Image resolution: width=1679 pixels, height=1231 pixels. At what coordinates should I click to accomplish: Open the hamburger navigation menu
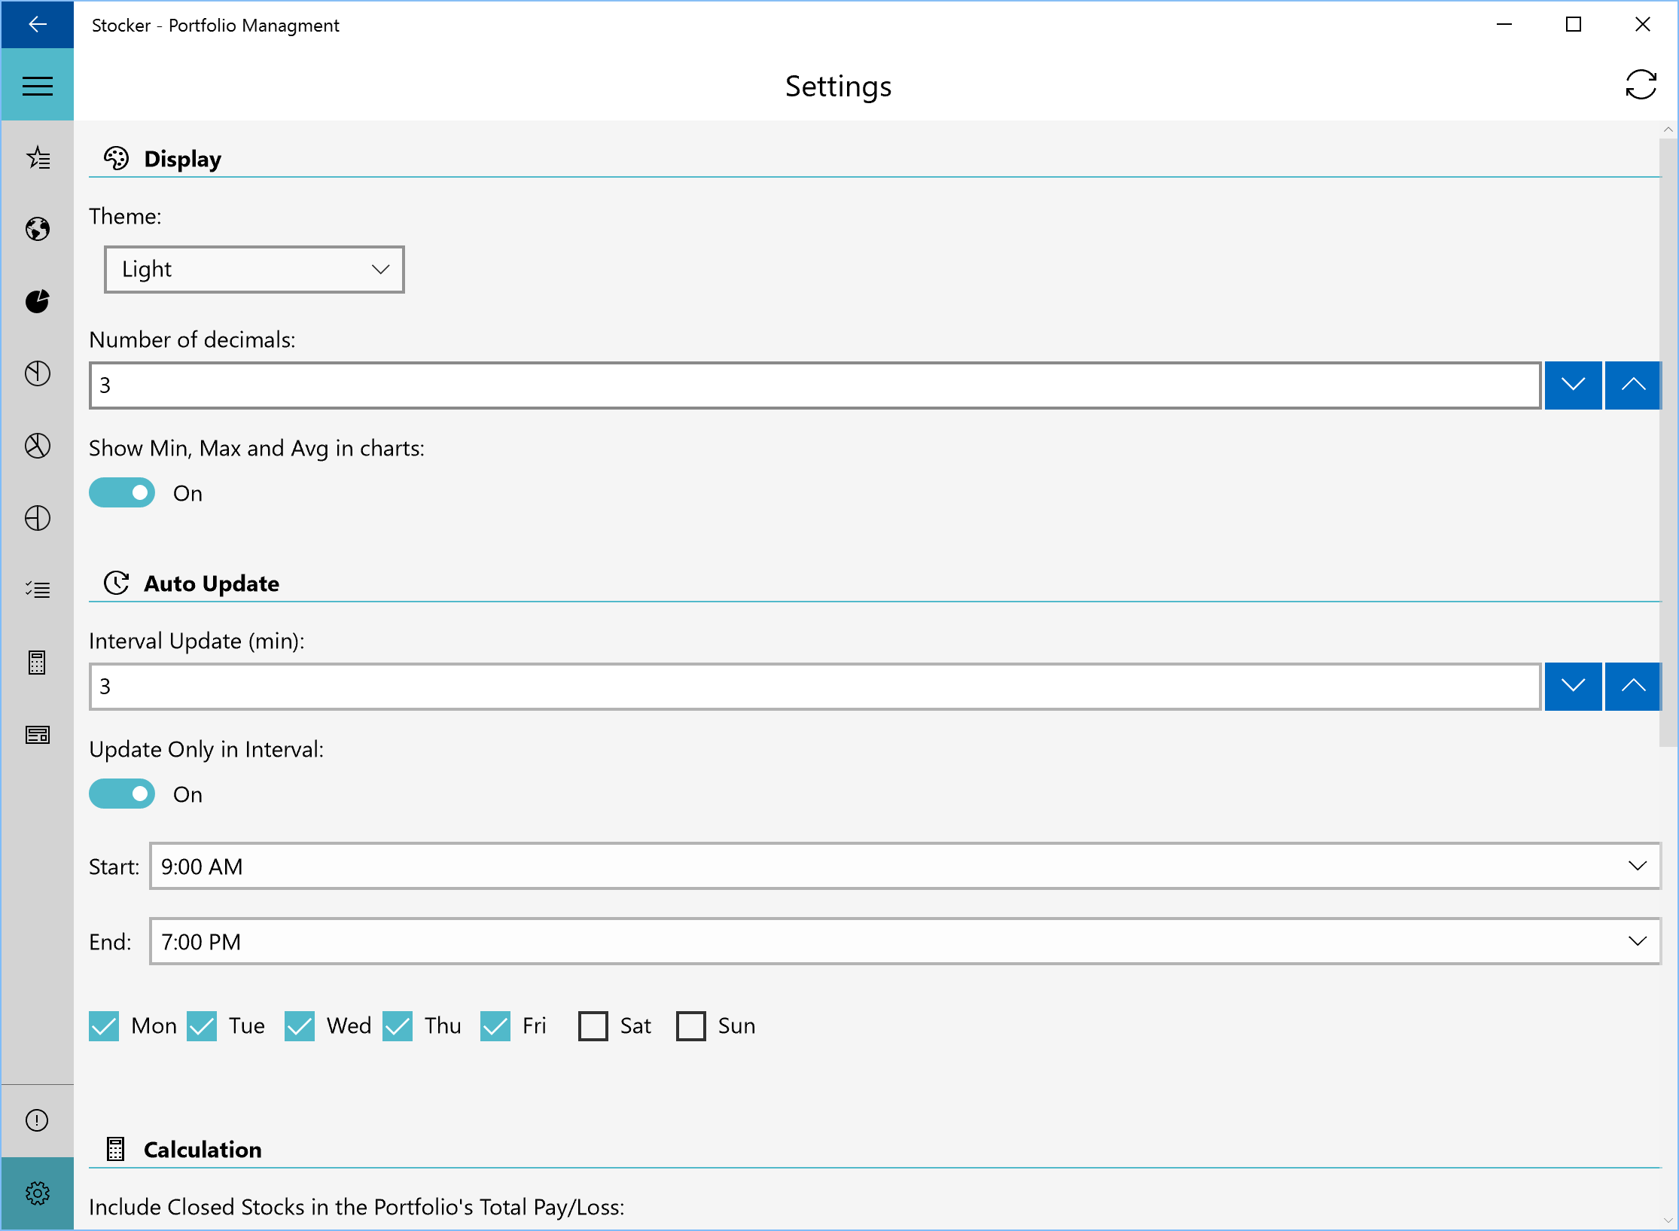click(x=37, y=86)
